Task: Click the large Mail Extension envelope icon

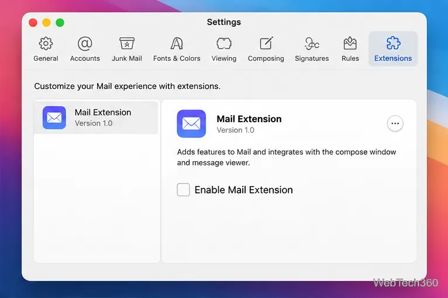Action: 191,124
